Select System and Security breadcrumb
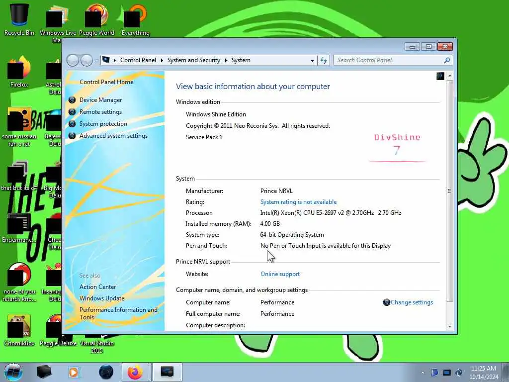 193,60
